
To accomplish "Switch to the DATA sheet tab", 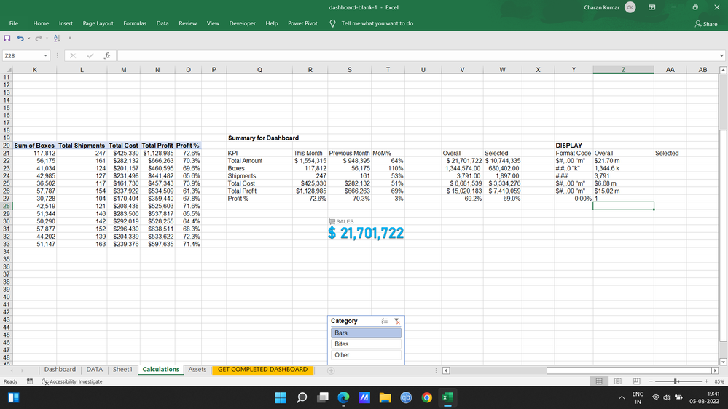I will click(94, 370).
